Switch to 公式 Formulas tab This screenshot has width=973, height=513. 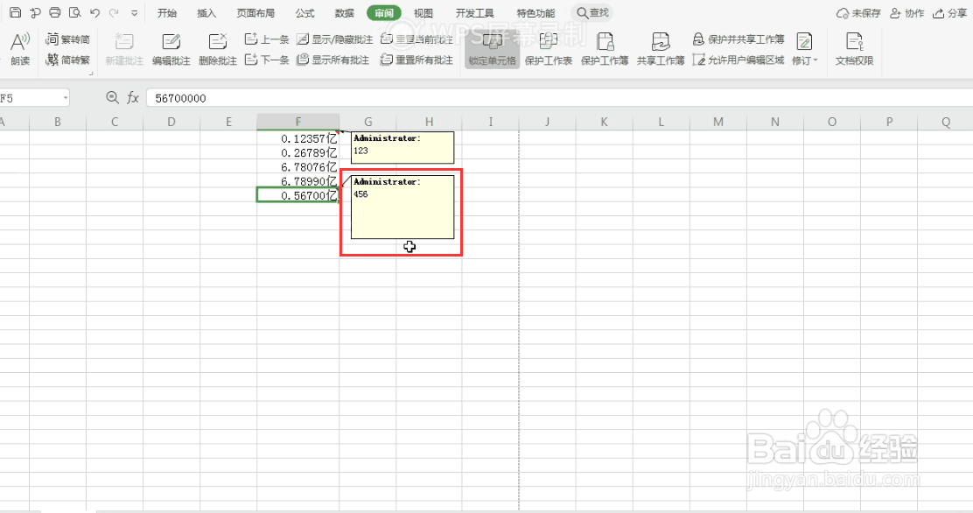[304, 13]
